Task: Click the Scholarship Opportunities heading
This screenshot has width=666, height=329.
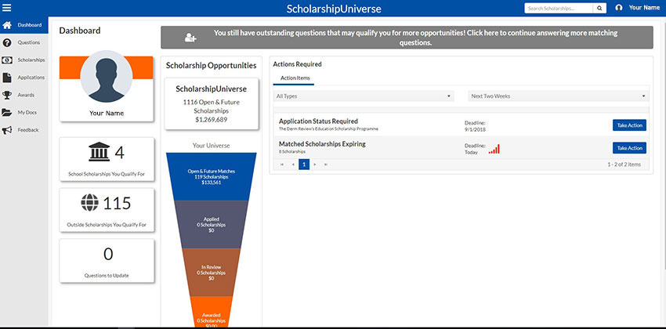Action: [x=211, y=66]
